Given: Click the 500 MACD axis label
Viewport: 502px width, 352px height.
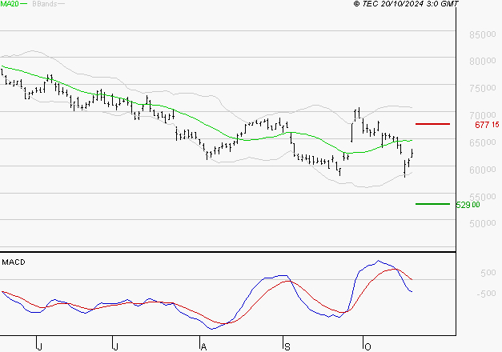Looking at the screenshot, I should pyautogui.click(x=488, y=273).
